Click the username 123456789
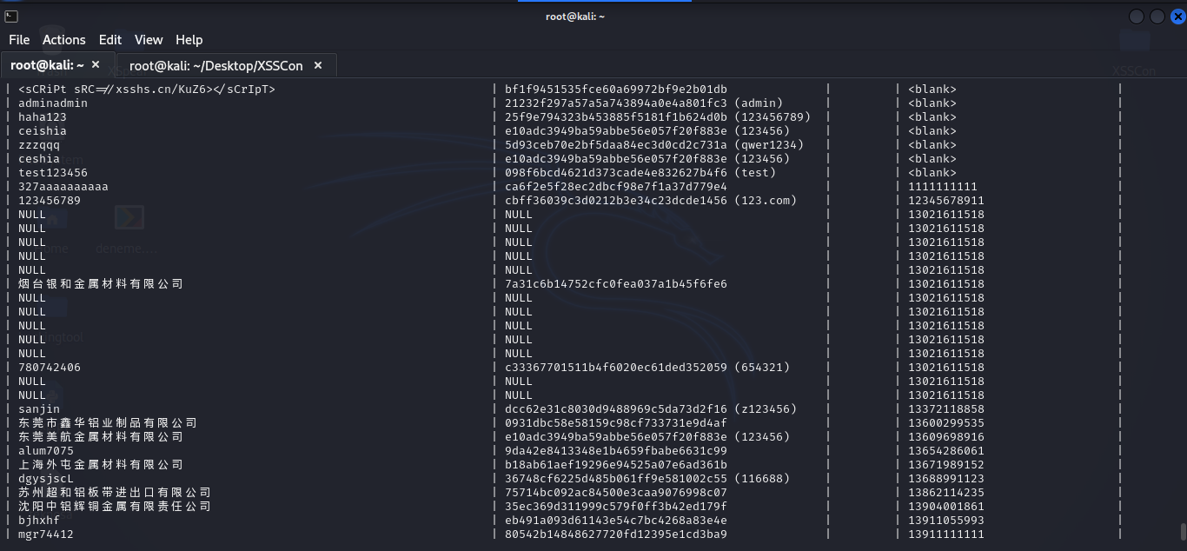Image resolution: width=1187 pixels, height=551 pixels. (50, 201)
